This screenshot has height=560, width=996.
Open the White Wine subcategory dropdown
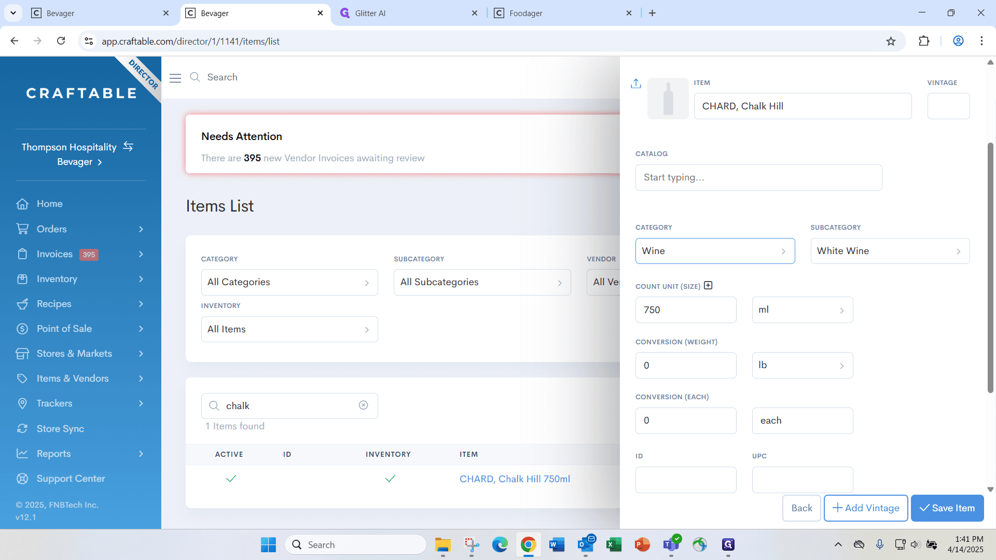coord(890,251)
